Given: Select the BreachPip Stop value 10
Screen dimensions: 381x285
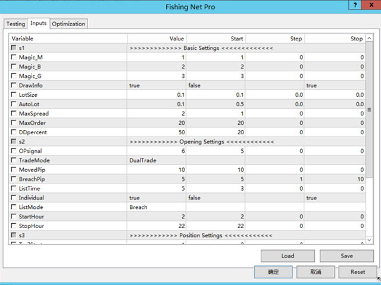Looking at the screenshot, I should 361,179.
